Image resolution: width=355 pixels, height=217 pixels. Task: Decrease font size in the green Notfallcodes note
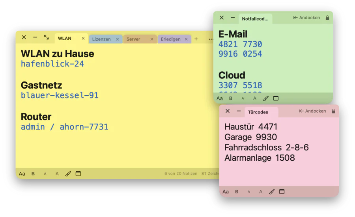pos(243,98)
